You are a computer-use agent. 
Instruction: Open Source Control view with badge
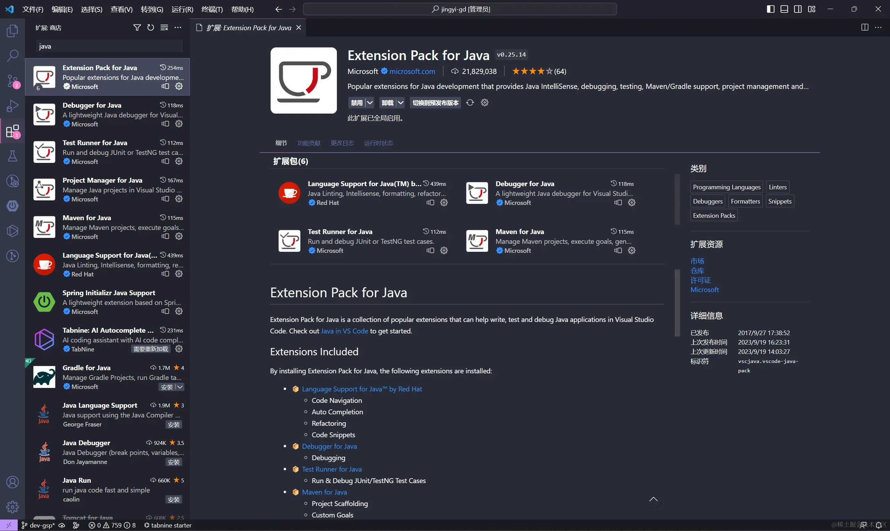point(13,81)
